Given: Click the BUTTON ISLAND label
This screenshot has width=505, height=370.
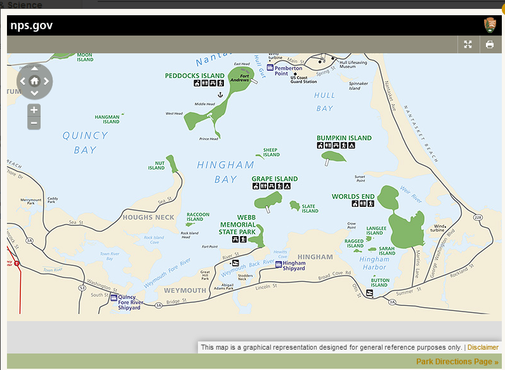Looking at the screenshot, I should coord(380,282).
